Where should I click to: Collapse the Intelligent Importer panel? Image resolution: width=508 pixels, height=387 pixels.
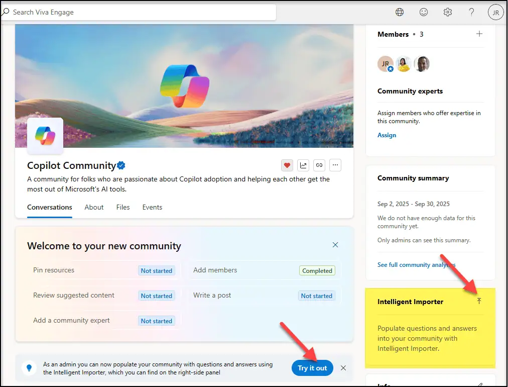[x=479, y=301]
